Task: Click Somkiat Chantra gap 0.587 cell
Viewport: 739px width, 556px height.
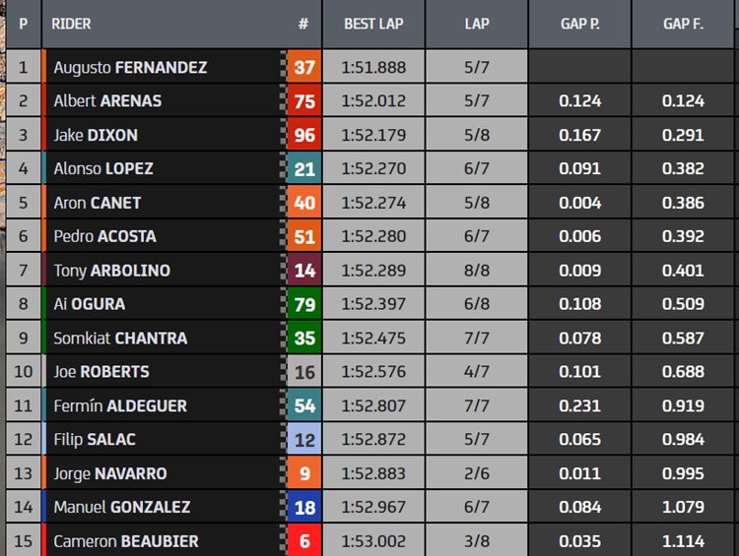Action: pyautogui.click(x=683, y=338)
